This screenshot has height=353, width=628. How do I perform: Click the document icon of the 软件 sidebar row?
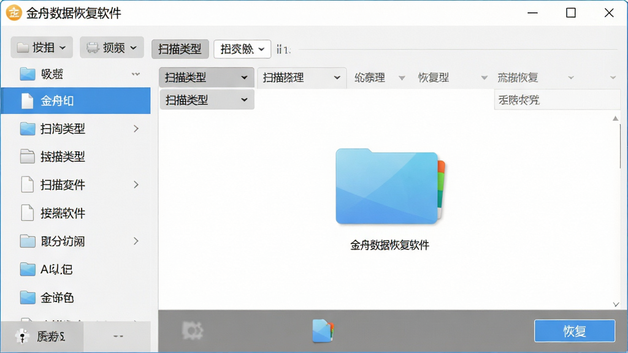pyautogui.click(x=27, y=213)
